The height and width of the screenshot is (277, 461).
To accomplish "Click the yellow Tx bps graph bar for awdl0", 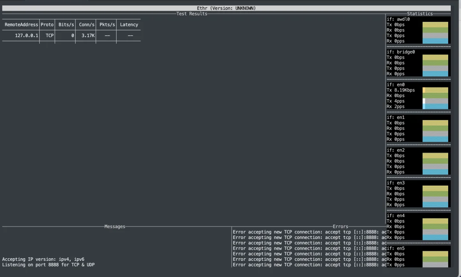I will click(435, 25).
